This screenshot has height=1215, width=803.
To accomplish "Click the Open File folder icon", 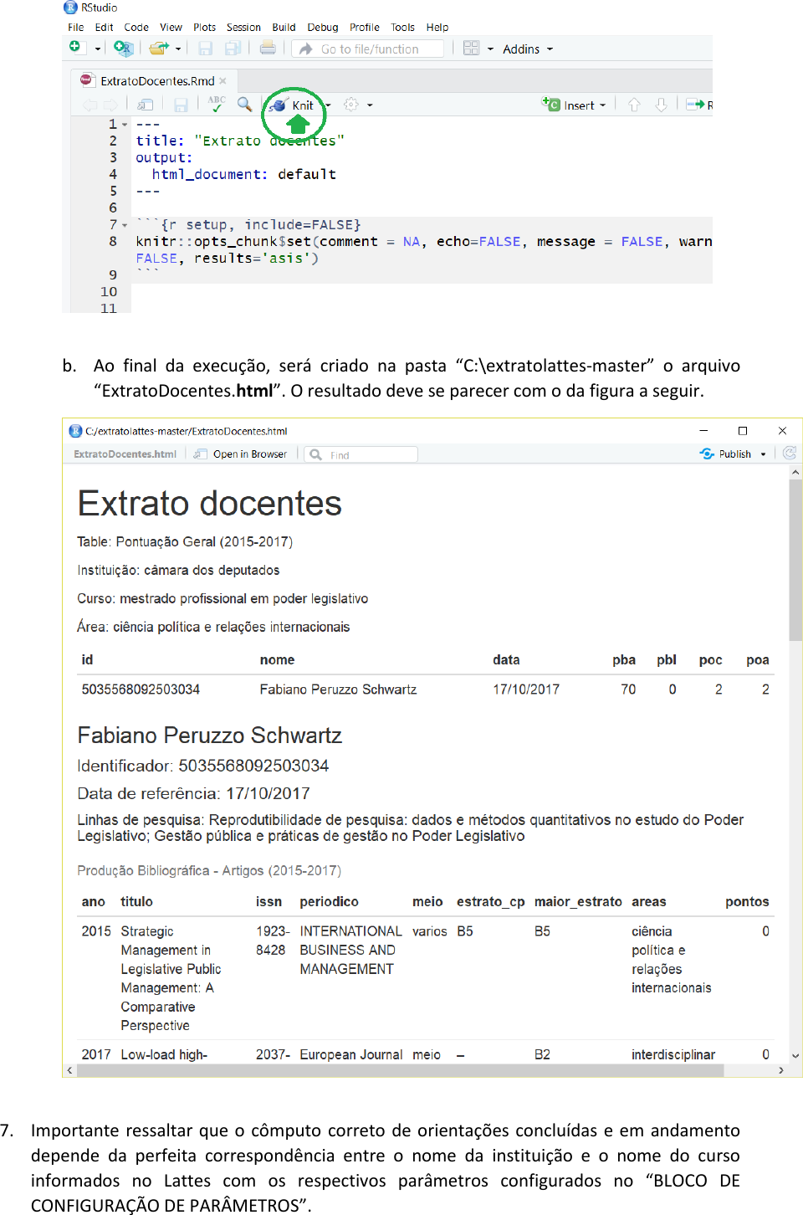I will [x=158, y=49].
